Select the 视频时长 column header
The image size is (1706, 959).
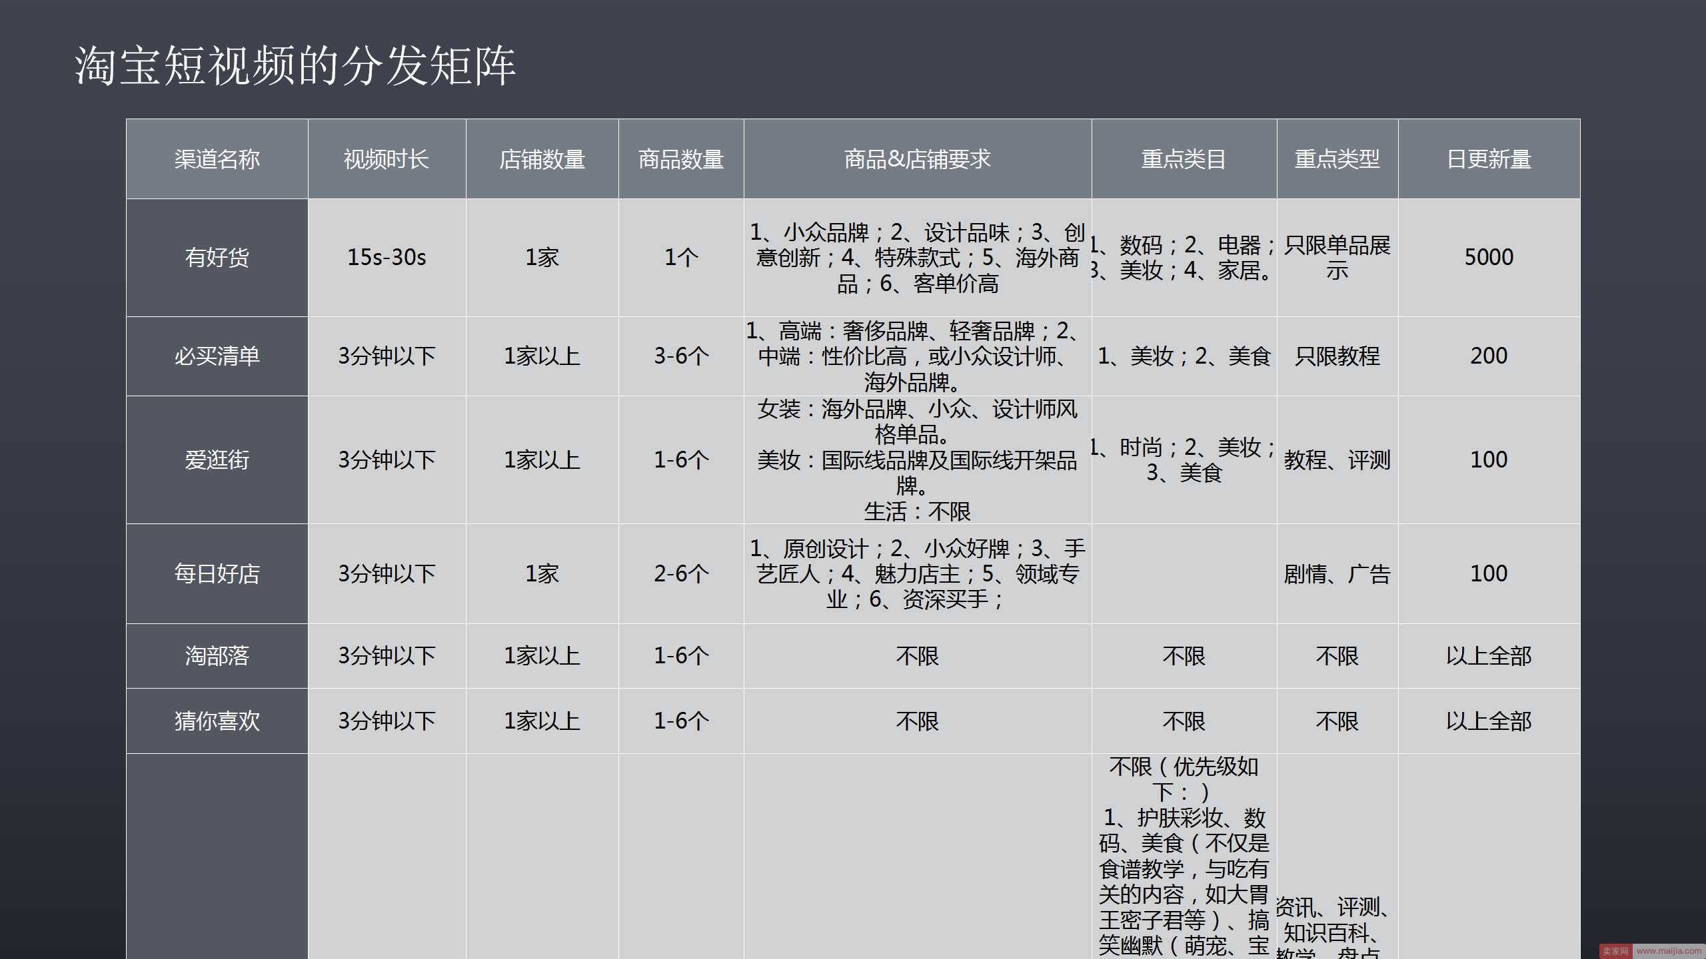click(x=387, y=159)
